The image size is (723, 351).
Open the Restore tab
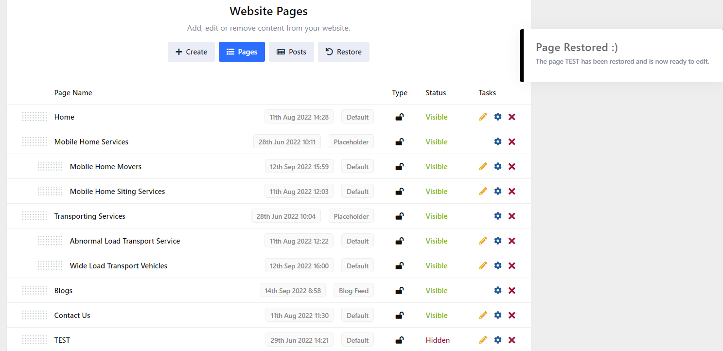[344, 52]
